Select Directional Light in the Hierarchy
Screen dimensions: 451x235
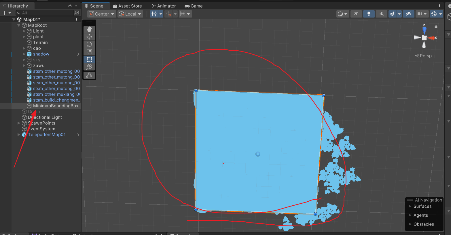(x=48, y=117)
